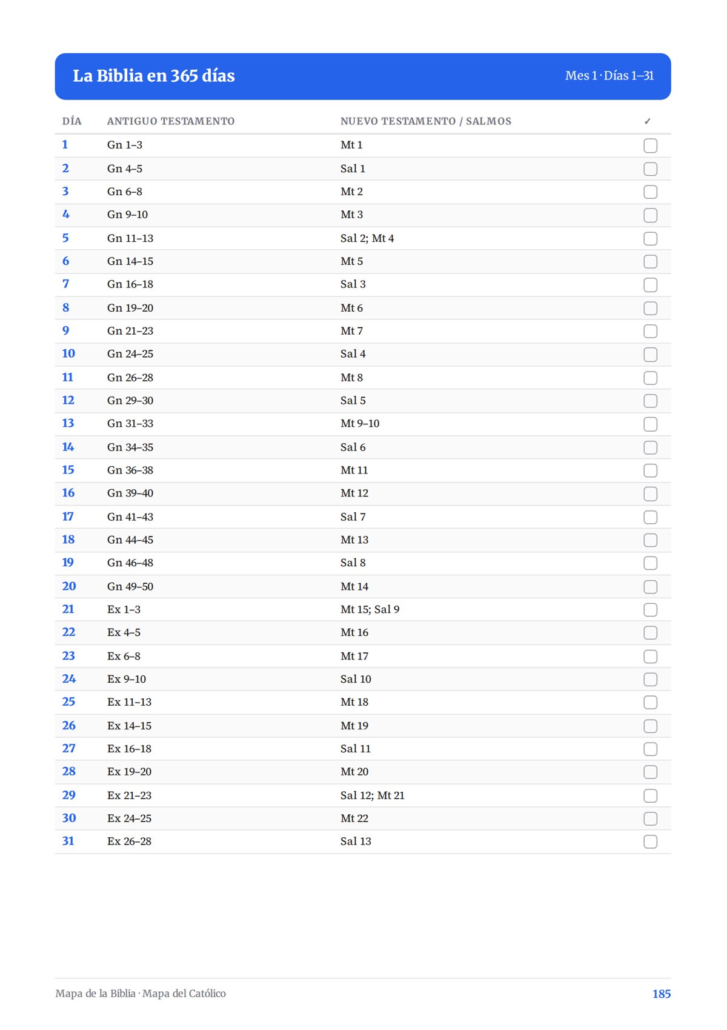The width and height of the screenshot is (727, 1030).
Task: Click the day number 31
Action: tap(68, 841)
